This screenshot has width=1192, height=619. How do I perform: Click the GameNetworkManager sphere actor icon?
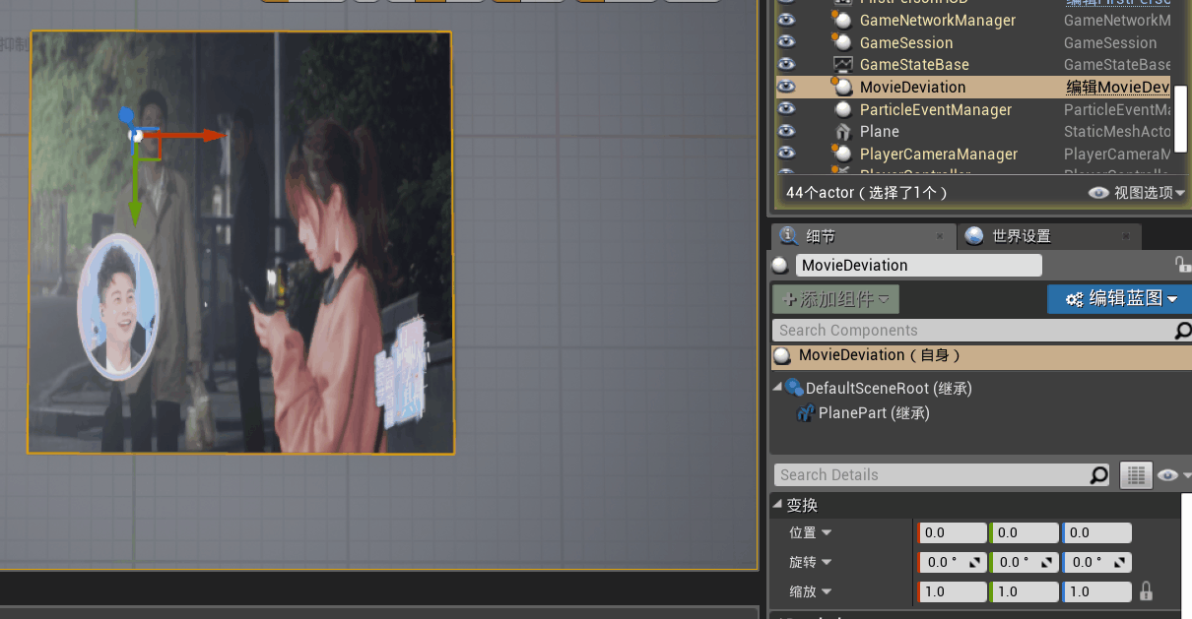[842, 20]
